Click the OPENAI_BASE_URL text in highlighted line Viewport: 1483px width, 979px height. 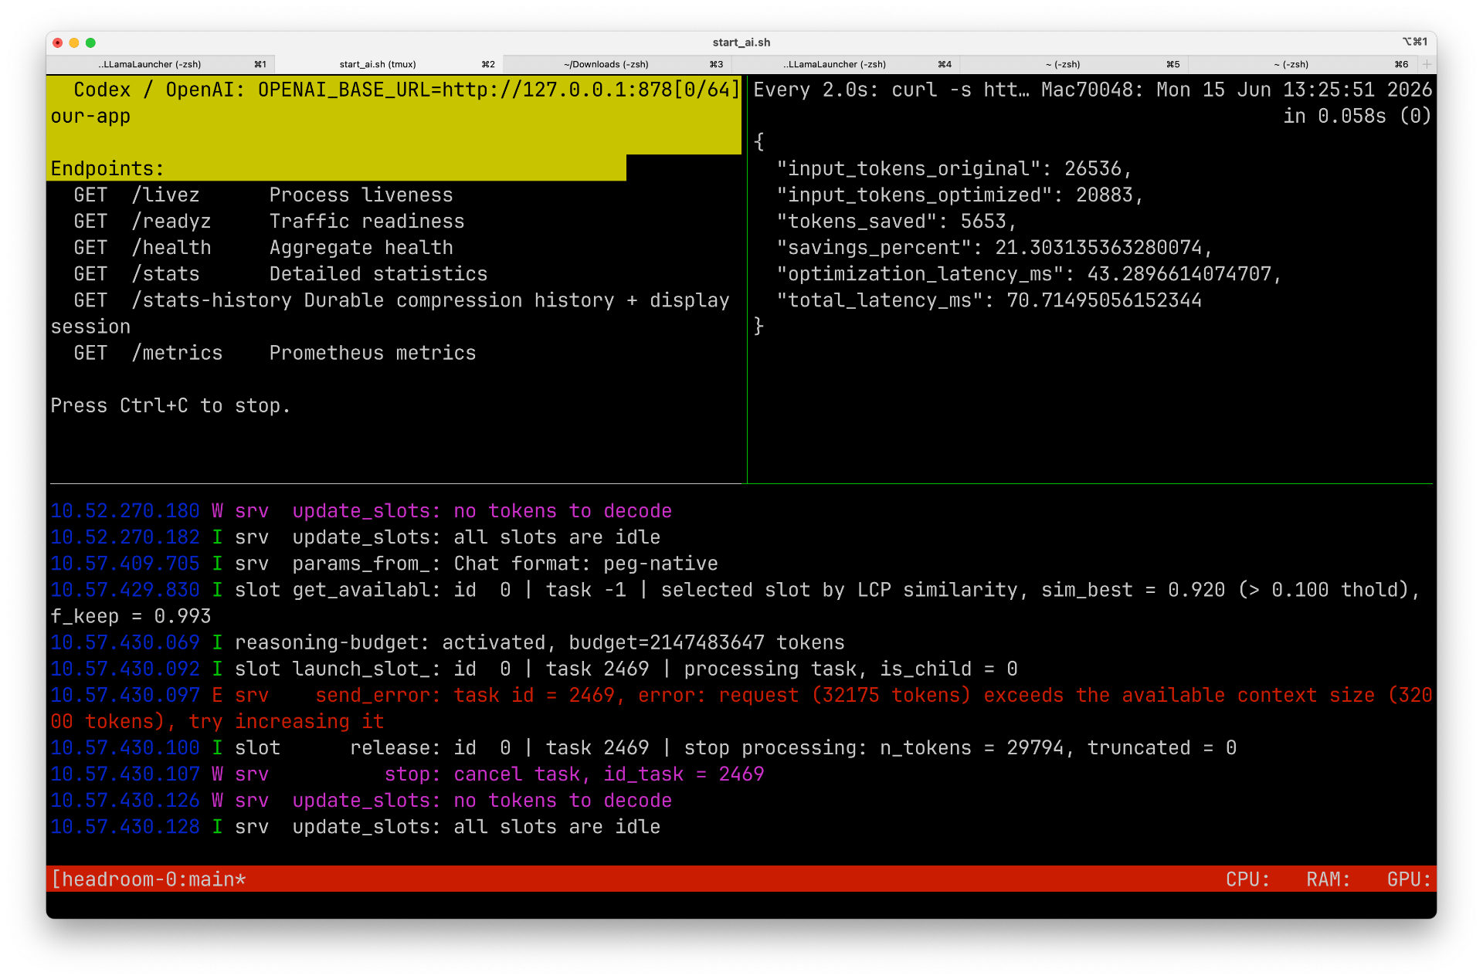pyautogui.click(x=344, y=90)
